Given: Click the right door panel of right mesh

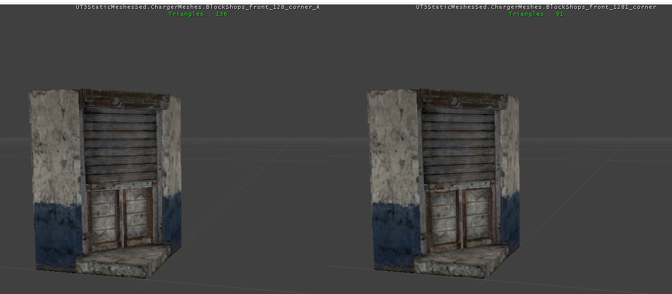Looking at the screenshot, I should tap(476, 216).
